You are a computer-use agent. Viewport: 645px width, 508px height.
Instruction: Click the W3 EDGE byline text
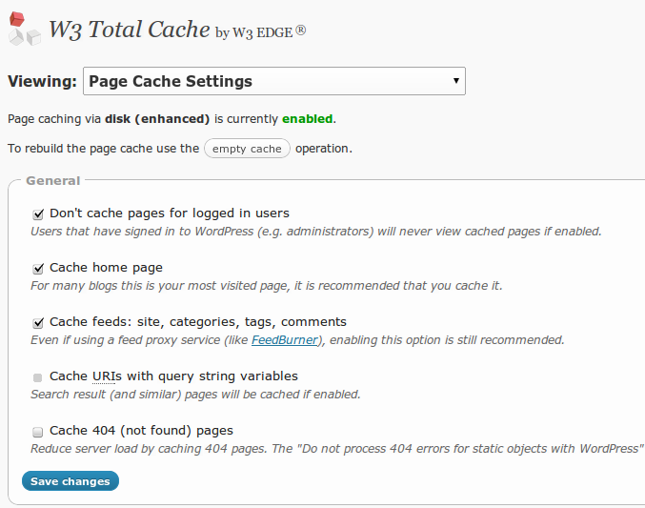point(260,32)
